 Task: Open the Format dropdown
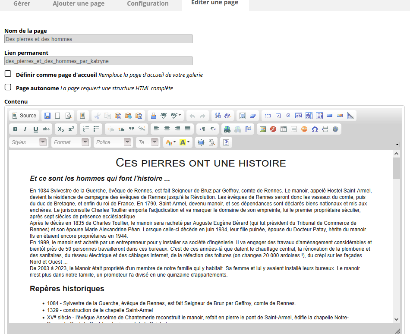(71, 142)
